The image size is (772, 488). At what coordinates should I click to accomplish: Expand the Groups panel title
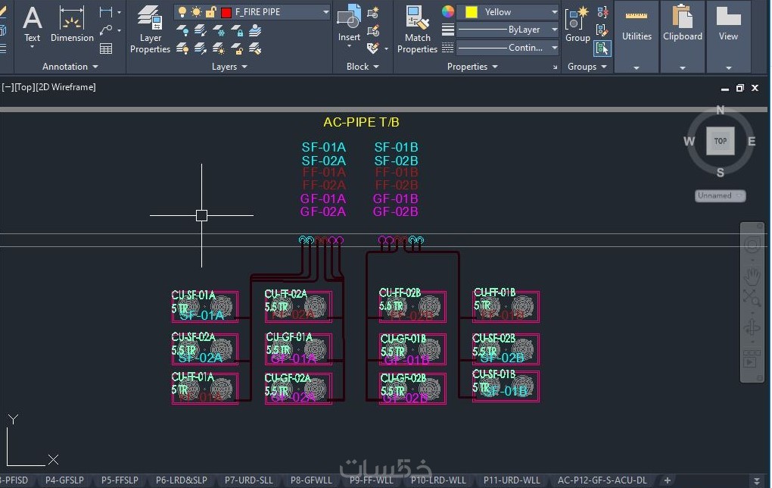click(x=587, y=67)
